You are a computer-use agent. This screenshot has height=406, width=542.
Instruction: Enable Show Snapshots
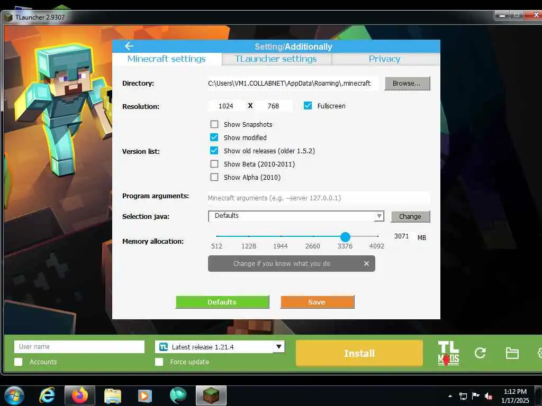point(214,124)
